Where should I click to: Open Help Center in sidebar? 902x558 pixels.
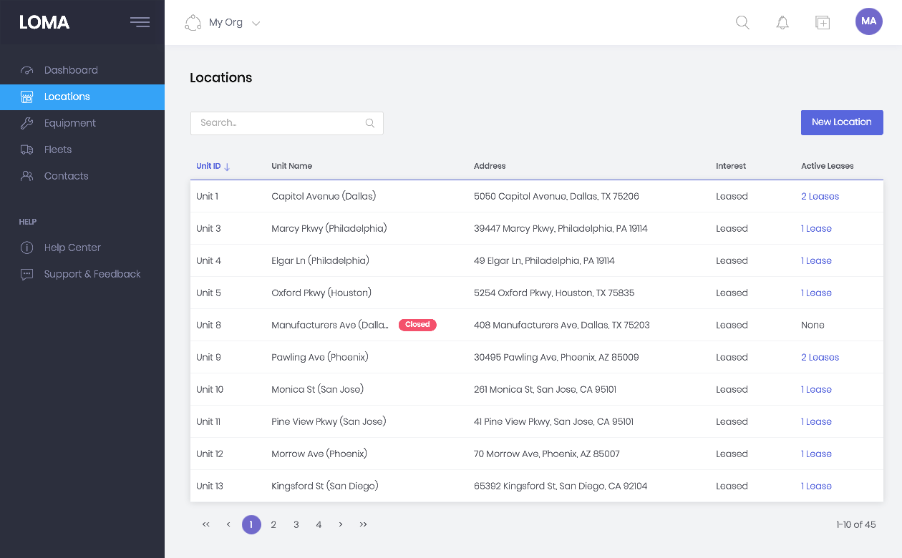[x=72, y=248]
